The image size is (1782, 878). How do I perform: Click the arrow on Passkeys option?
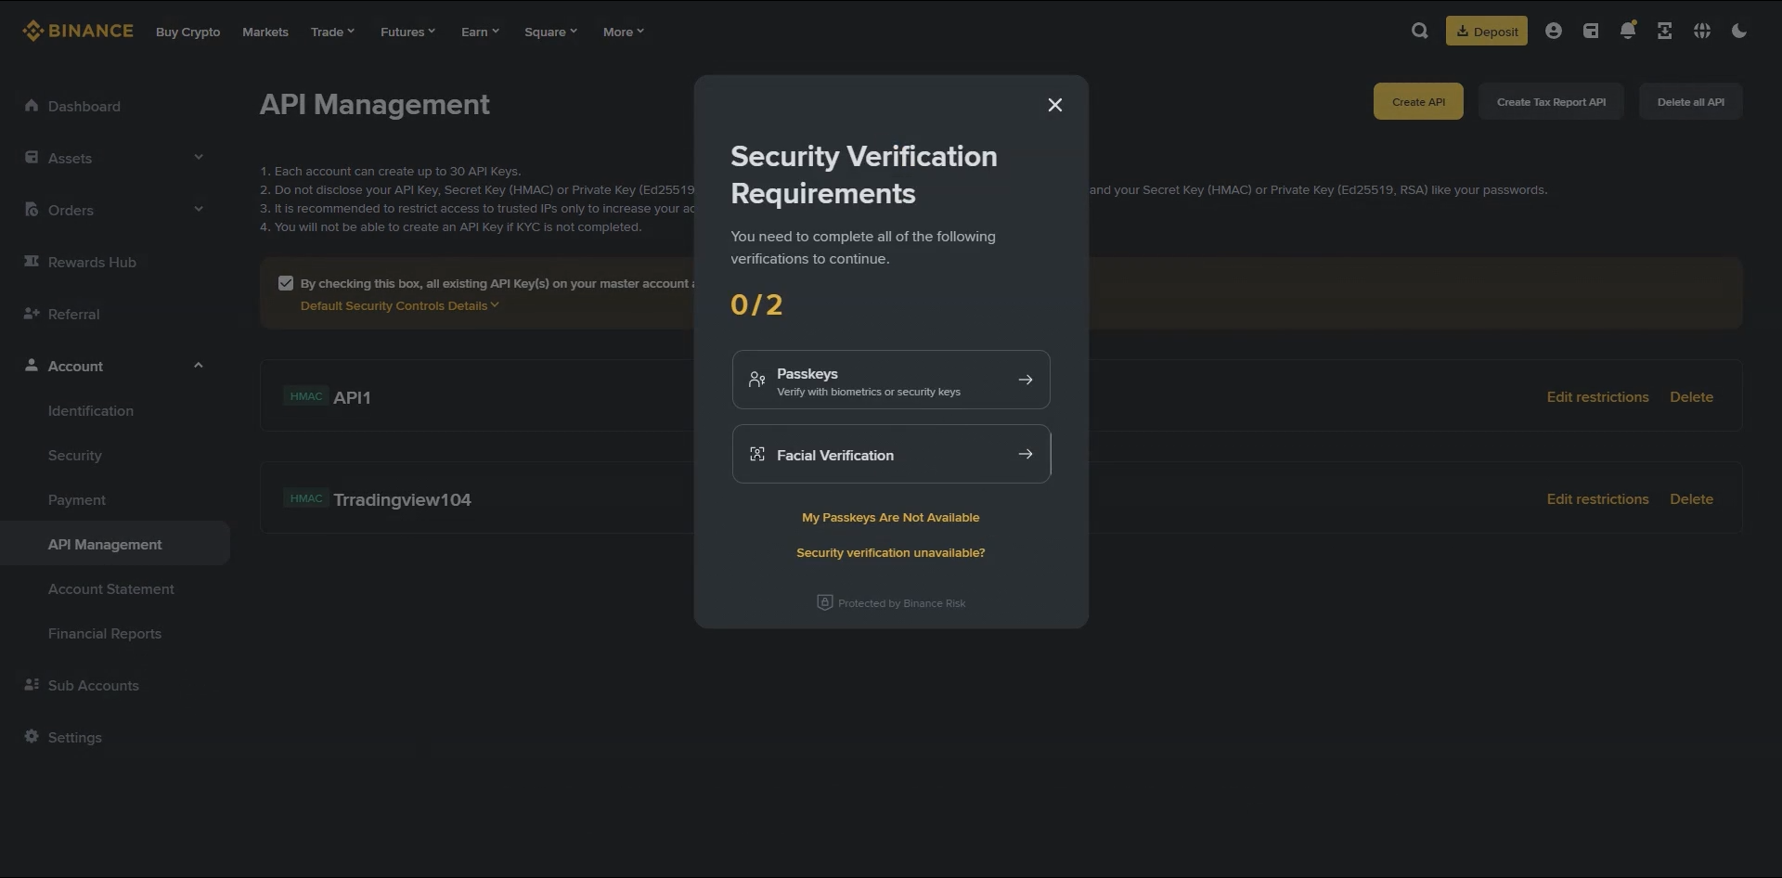coord(1026,380)
